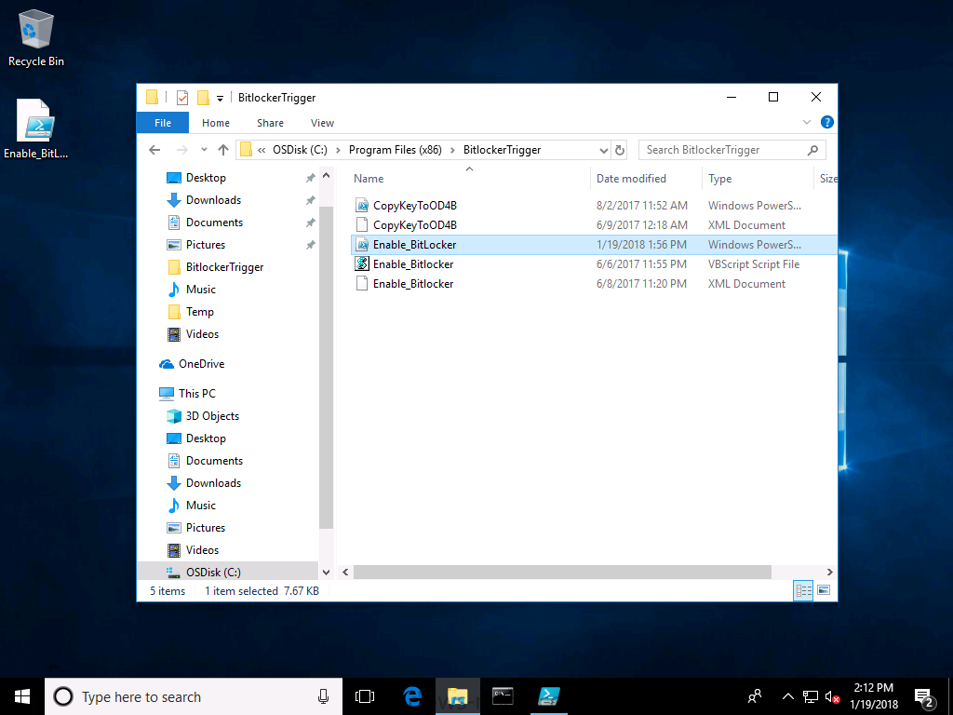Click the File Explorer taskbar icon
The width and height of the screenshot is (953, 715).
tap(458, 696)
